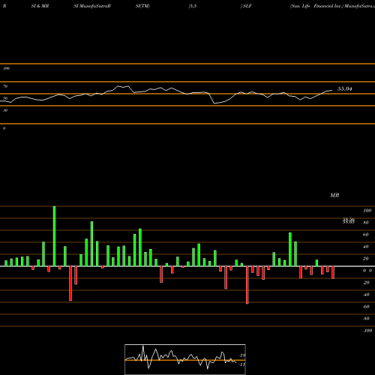Click the RSI axis label '30'
Screen dimensions: 375x375
(5, 110)
